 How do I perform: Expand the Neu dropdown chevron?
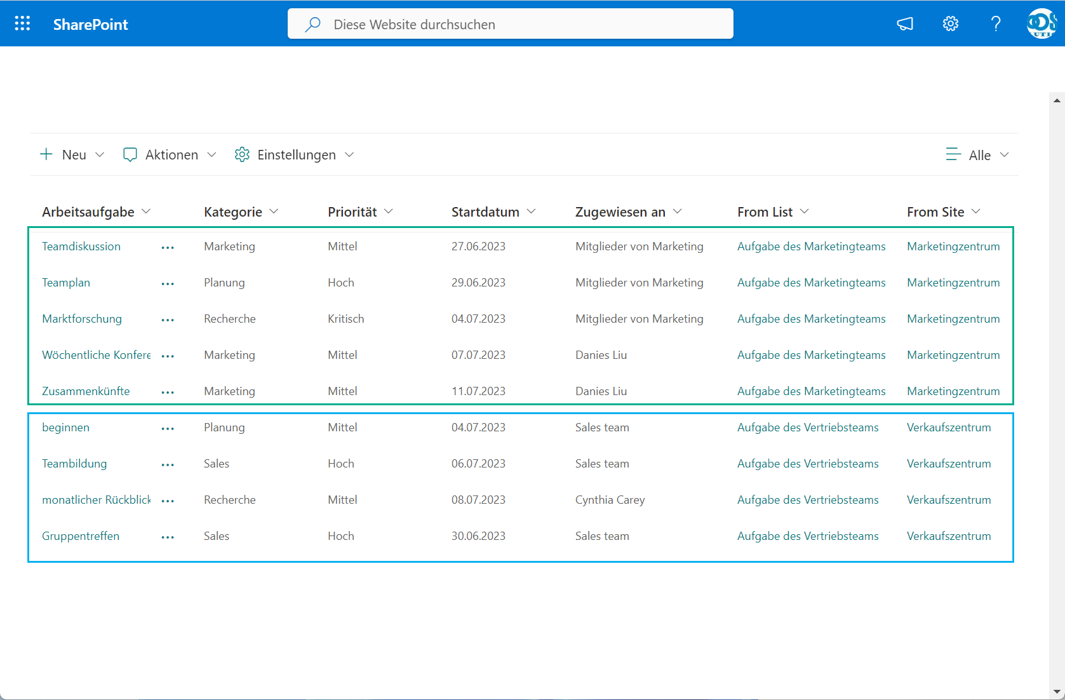(x=100, y=154)
